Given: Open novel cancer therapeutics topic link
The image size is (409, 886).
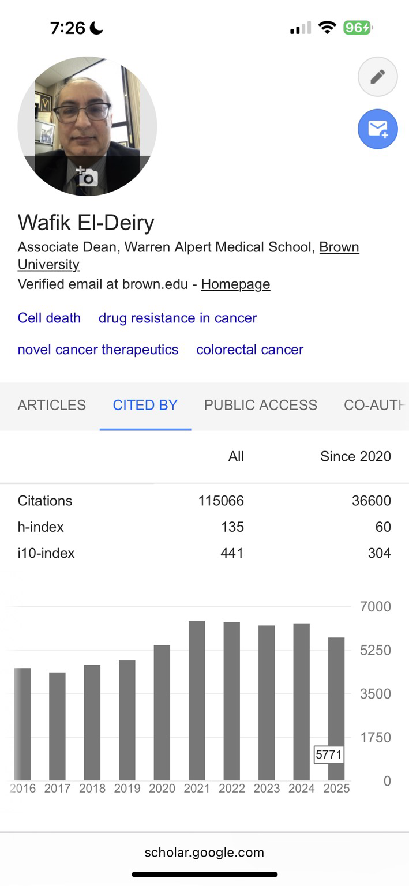Looking at the screenshot, I should tap(98, 350).
